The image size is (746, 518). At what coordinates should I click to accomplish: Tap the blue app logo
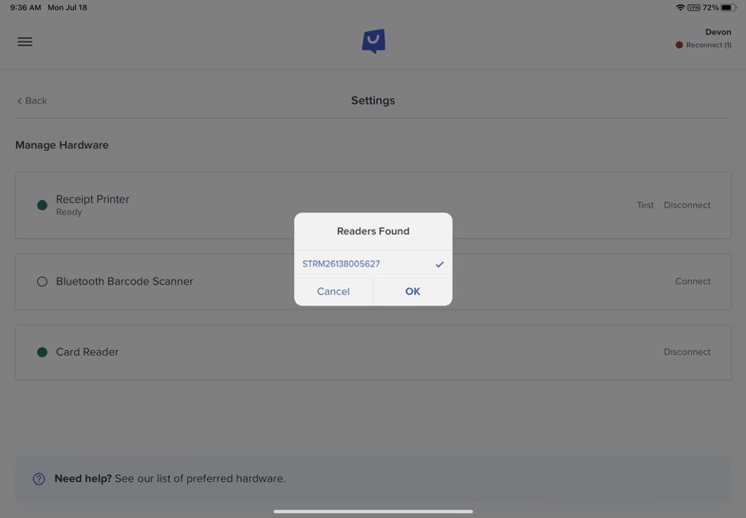pyautogui.click(x=373, y=42)
